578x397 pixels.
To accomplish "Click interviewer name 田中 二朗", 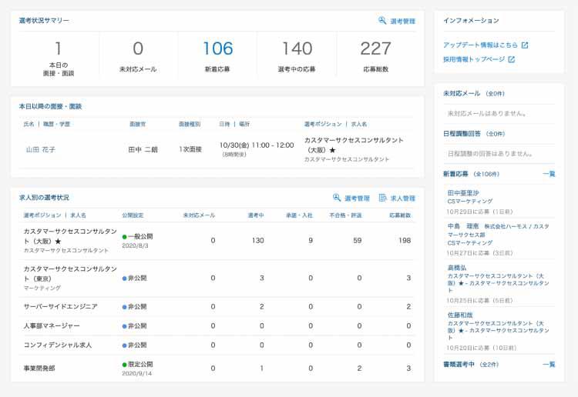I will [143, 149].
